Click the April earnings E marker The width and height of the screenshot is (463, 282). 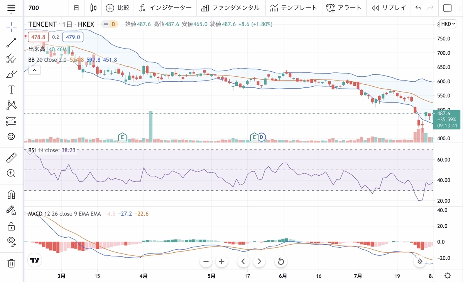tap(122, 136)
